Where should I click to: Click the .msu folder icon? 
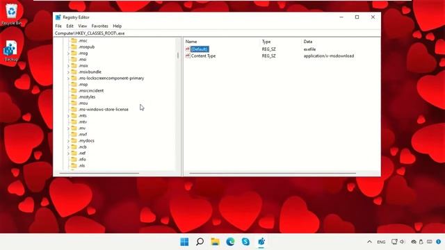pyautogui.click(x=74, y=103)
